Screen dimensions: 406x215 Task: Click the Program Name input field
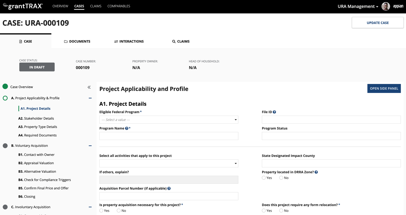pyautogui.click(x=169, y=136)
